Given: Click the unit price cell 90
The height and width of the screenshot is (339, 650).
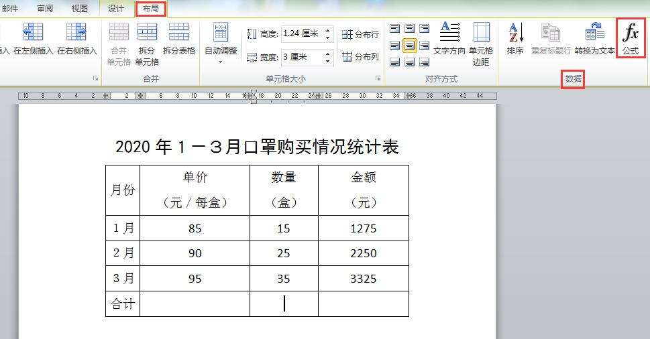Looking at the screenshot, I should 195,253.
